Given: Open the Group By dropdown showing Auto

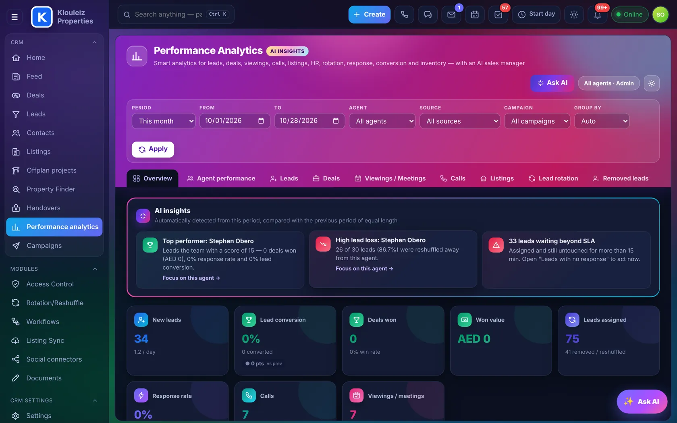Looking at the screenshot, I should (x=602, y=121).
